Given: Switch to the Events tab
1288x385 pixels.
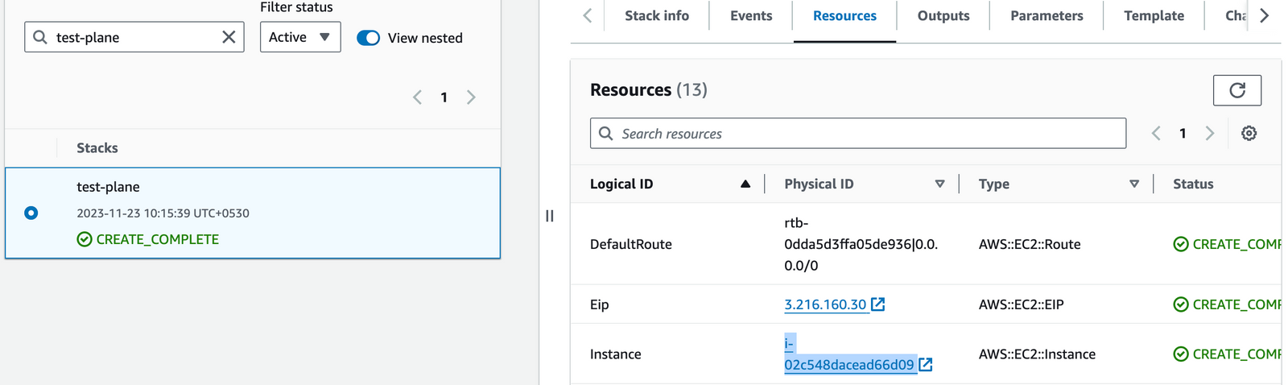Looking at the screenshot, I should 750,16.
